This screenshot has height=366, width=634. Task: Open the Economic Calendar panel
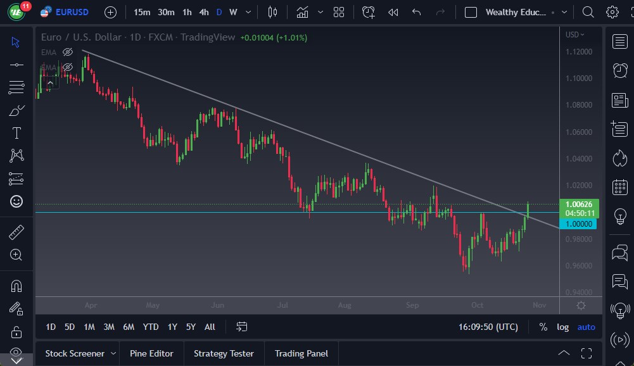[x=619, y=187]
